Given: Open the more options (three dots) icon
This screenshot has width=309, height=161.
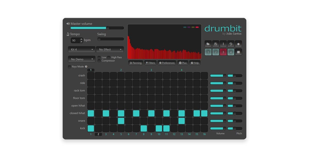Looking at the screenshot, I should (x=223, y=44).
